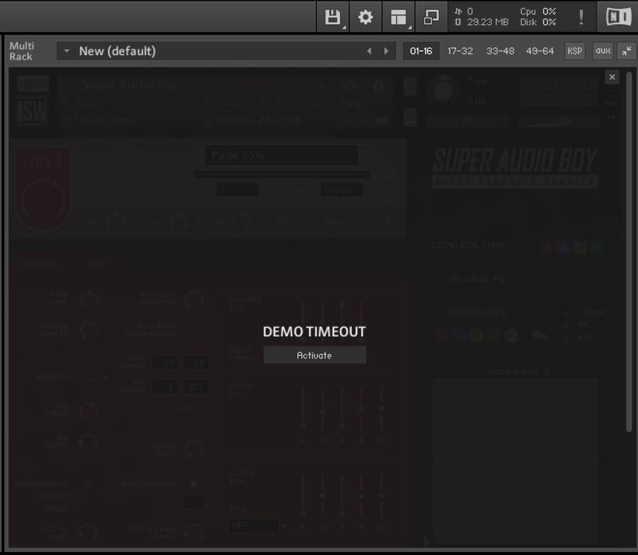The image size is (638, 555).
Task: Go to next multi with right arrow
Action: pos(386,51)
